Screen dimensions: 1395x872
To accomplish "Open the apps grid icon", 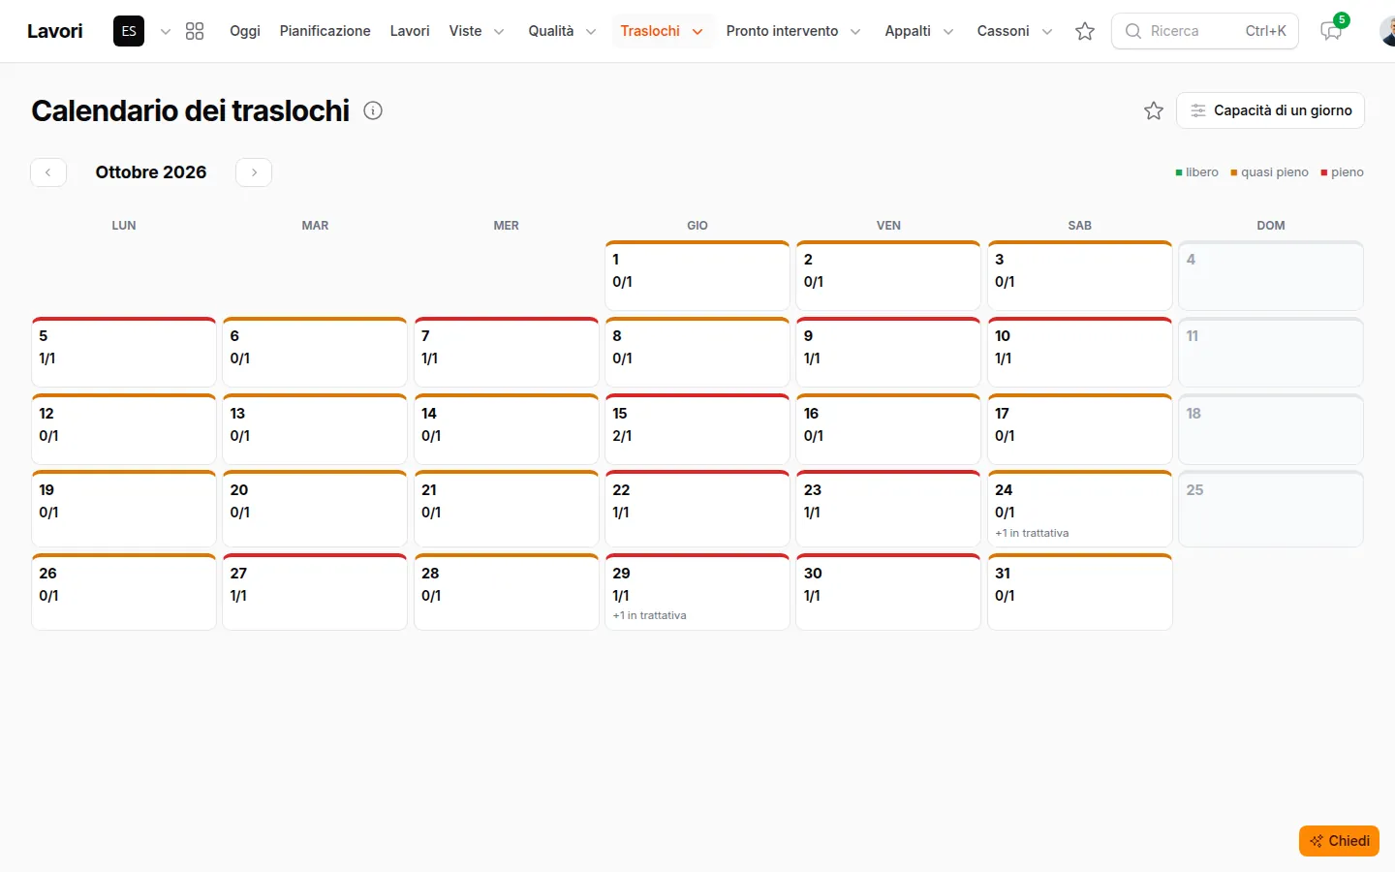I will (x=195, y=31).
